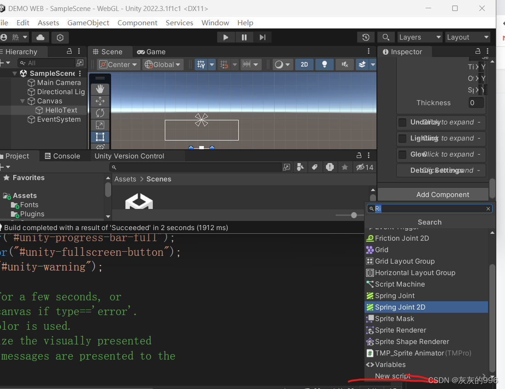Open Hierarchy panel three-dot menu
Screen dimensions: 505x389
click(x=79, y=51)
